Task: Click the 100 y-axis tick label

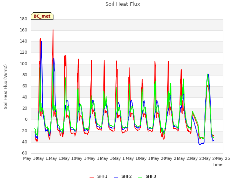Action: click(x=23, y=64)
